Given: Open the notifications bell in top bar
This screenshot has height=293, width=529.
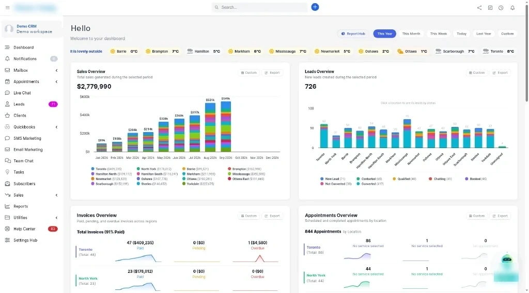Looking at the screenshot, I should click(x=512, y=7).
